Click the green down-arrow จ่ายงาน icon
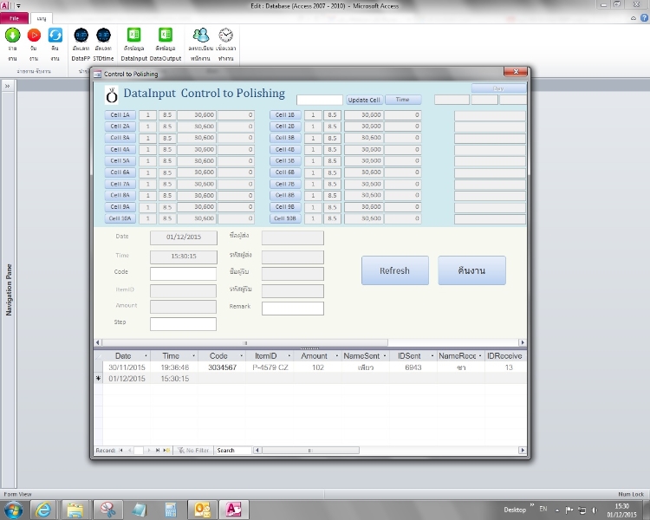The width and height of the screenshot is (650, 520). coord(12,36)
